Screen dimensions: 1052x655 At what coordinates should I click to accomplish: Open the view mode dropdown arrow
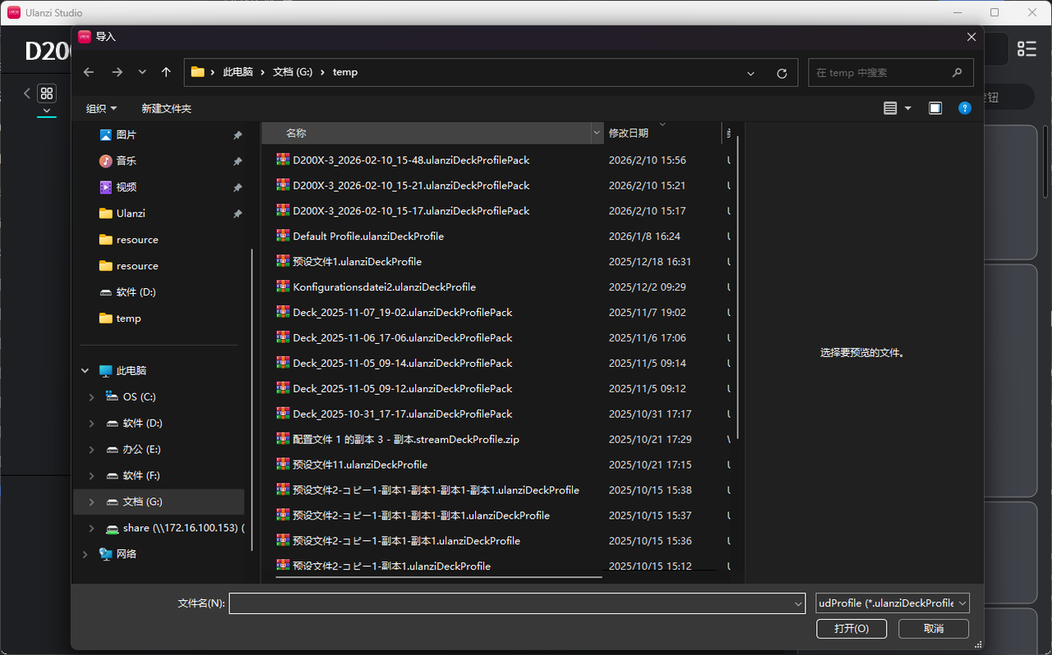(x=907, y=108)
